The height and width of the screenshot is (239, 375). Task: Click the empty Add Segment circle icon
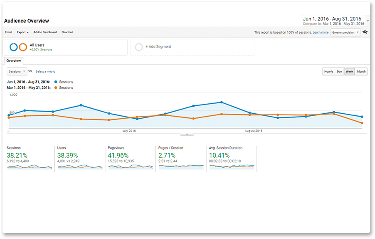[x=139, y=47]
